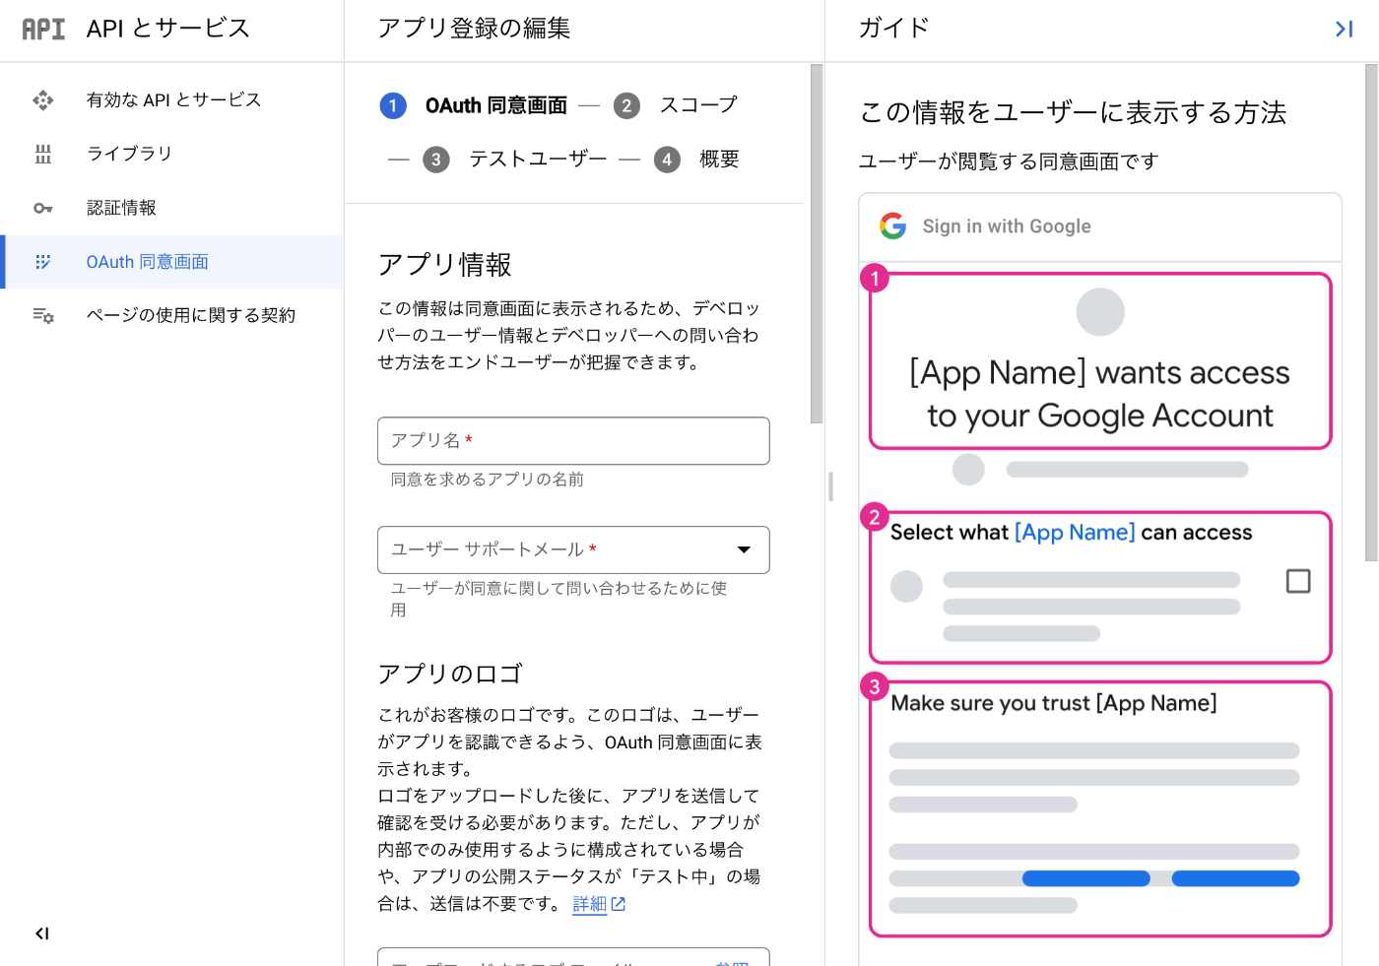This screenshot has height=966, width=1379.
Task: Click the アプリ登録の編集 page title
Action: pos(474,29)
